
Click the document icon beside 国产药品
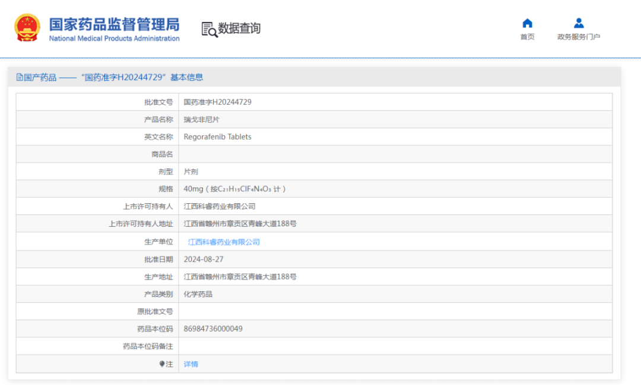click(x=20, y=77)
